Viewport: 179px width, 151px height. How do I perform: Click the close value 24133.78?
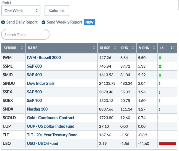pyautogui.click(x=107, y=83)
